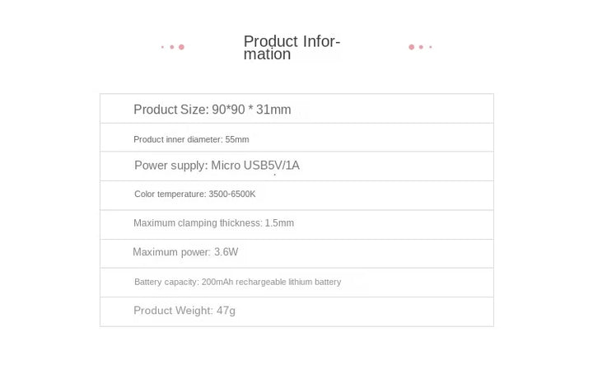Click the large pink dot right of title
This screenshot has width=593, height=379.
click(x=412, y=47)
